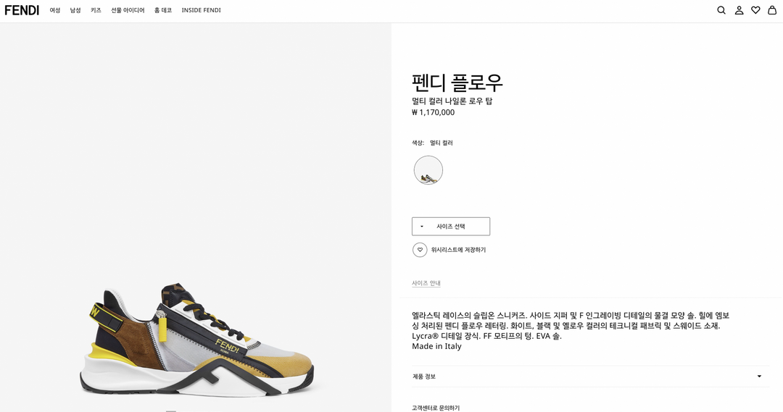Open the 사이즈 안내 link
This screenshot has height=412, width=783.
point(426,283)
